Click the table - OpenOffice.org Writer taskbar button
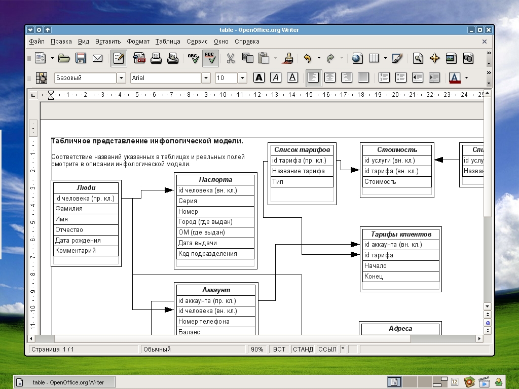Image resolution: width=519 pixels, height=389 pixels. (x=64, y=382)
